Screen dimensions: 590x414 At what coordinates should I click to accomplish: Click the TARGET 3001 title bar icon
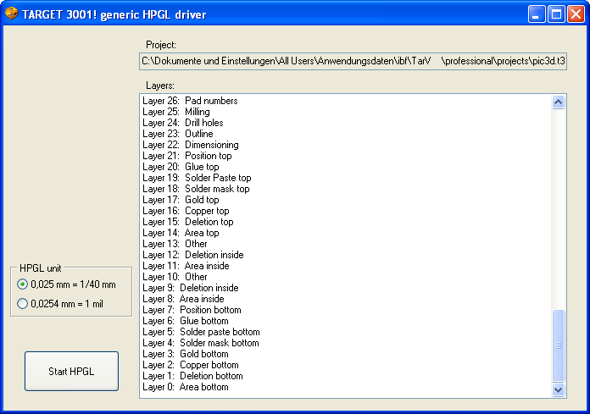click(x=11, y=14)
